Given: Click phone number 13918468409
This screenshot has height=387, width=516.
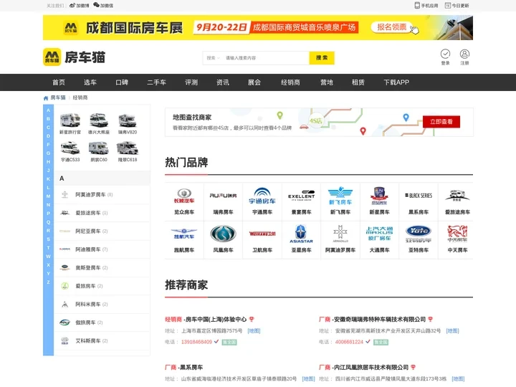Looking at the screenshot, I should click(x=196, y=342).
